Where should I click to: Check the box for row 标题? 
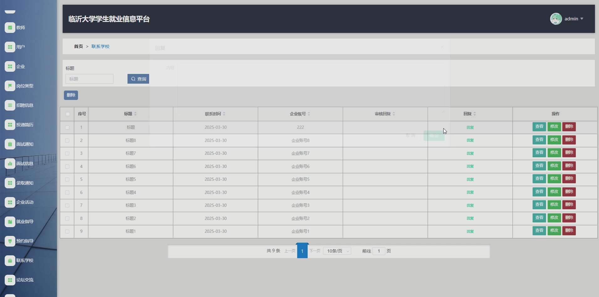[x=67, y=128]
